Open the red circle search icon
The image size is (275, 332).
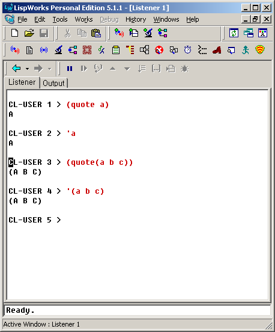159,50
